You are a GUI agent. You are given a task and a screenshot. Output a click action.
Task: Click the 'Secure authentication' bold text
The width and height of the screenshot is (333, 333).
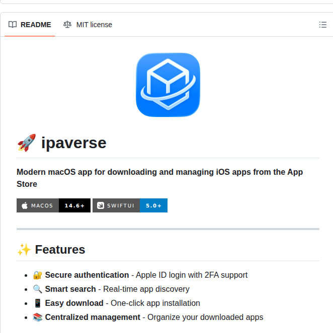tap(87, 275)
